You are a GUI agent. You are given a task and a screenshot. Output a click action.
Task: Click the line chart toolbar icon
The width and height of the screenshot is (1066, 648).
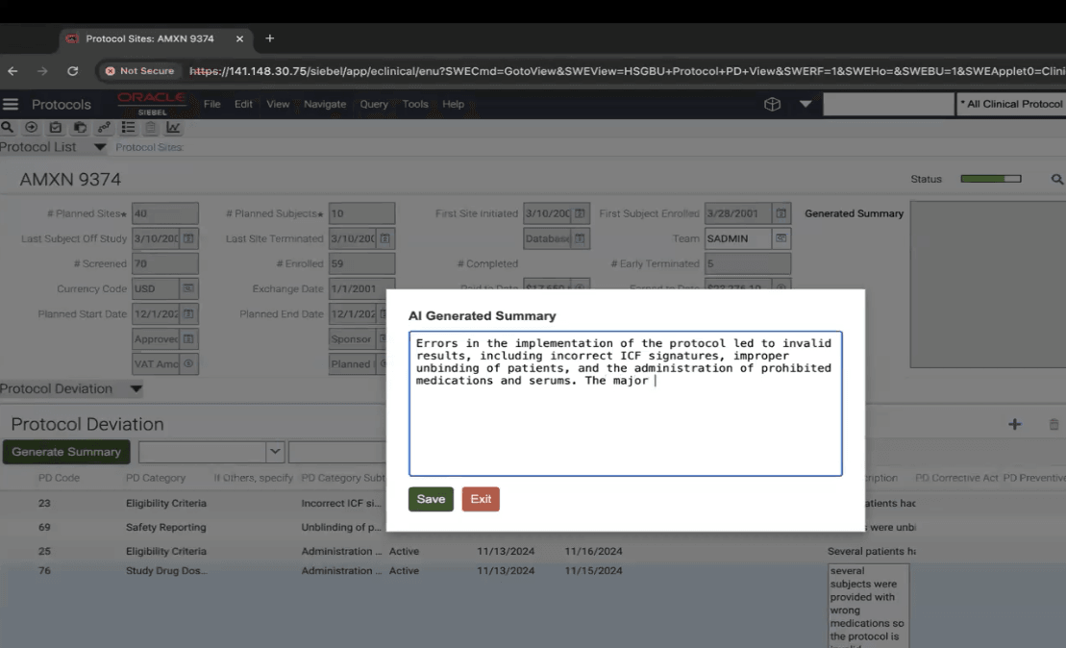173,127
